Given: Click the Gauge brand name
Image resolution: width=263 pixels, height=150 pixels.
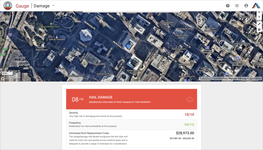Looking at the screenshot, I should pyautogui.click(x=22, y=6).
